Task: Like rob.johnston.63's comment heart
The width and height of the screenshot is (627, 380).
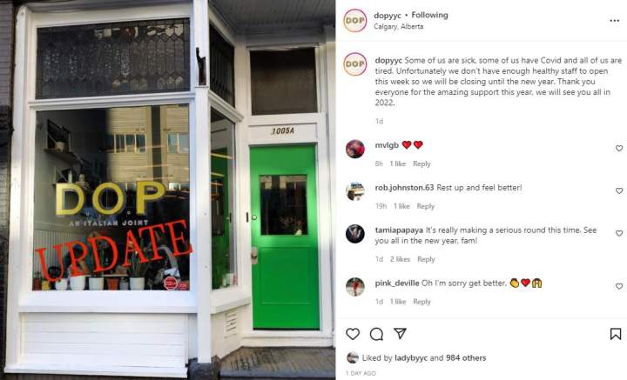Action: (x=619, y=190)
